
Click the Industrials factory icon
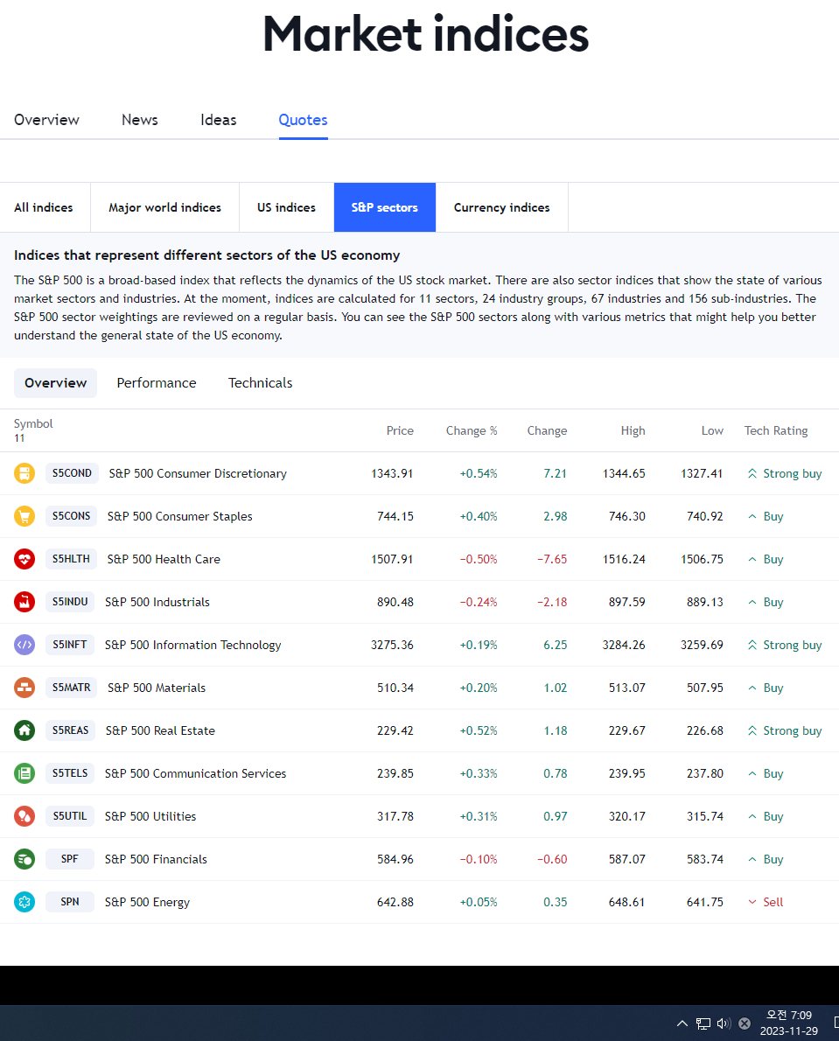24,602
